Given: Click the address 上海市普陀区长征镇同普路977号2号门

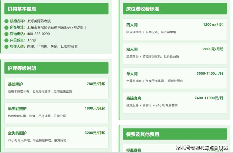Looking at the screenshot, I should point(56,27).
